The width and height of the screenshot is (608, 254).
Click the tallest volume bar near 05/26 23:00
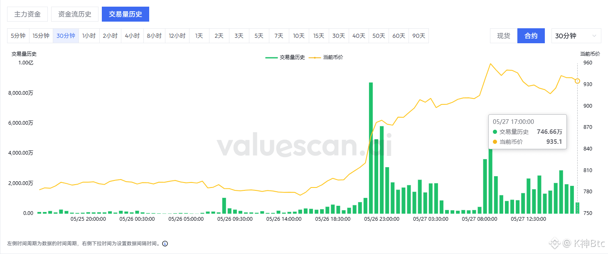371,148
